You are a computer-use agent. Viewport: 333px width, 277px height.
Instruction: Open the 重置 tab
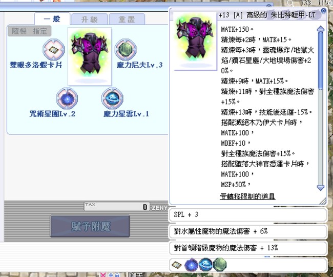point(127,19)
